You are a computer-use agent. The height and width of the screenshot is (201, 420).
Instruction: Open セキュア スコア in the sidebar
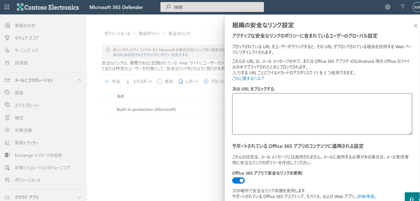(x=27, y=38)
